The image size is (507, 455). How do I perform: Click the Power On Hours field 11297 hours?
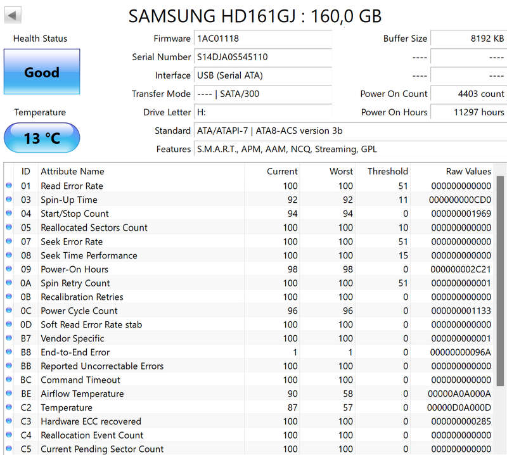coord(469,112)
